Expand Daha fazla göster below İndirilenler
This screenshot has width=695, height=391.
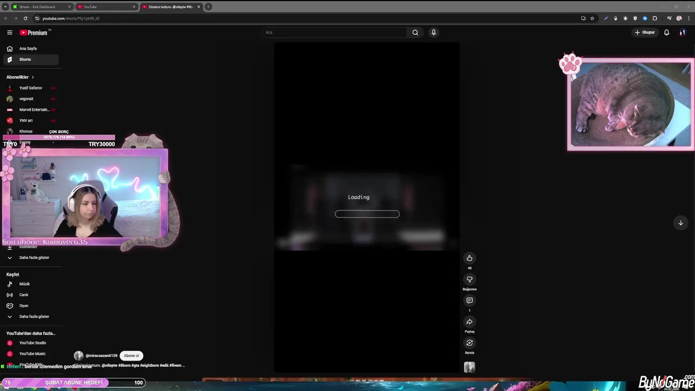(x=33, y=257)
